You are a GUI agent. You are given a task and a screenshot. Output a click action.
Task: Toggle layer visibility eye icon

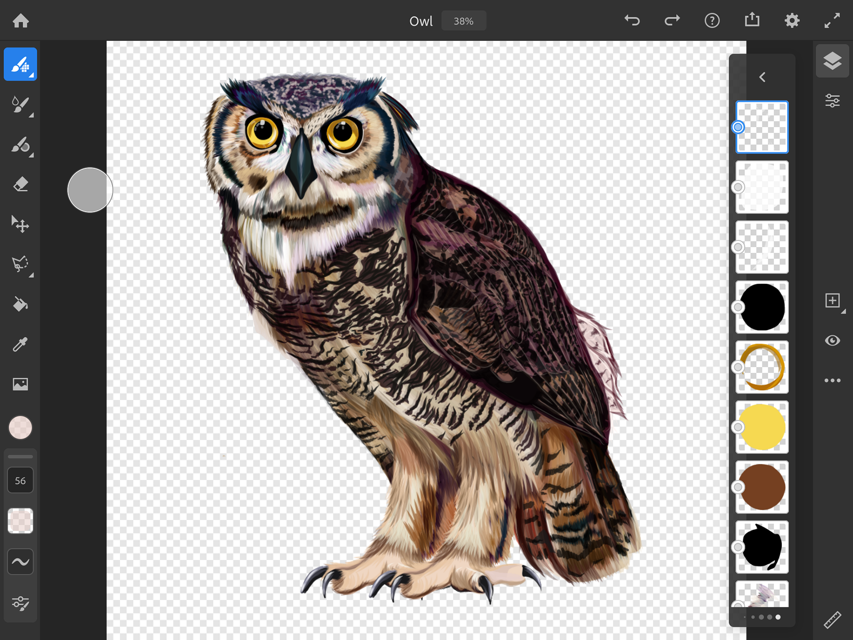832,341
